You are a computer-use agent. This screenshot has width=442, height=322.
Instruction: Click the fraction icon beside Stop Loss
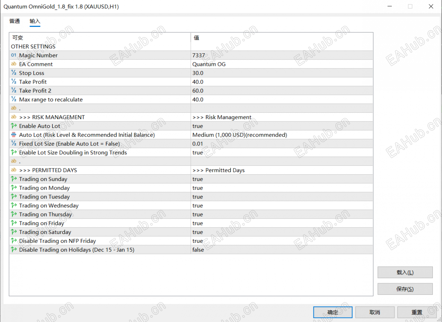pos(14,73)
